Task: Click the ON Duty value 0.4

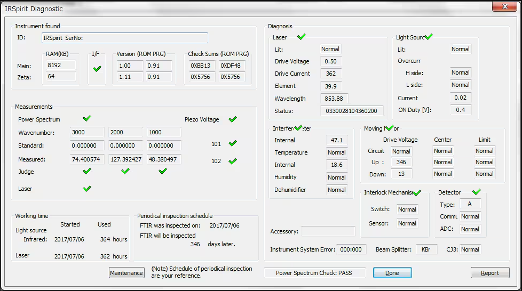Action: click(461, 110)
